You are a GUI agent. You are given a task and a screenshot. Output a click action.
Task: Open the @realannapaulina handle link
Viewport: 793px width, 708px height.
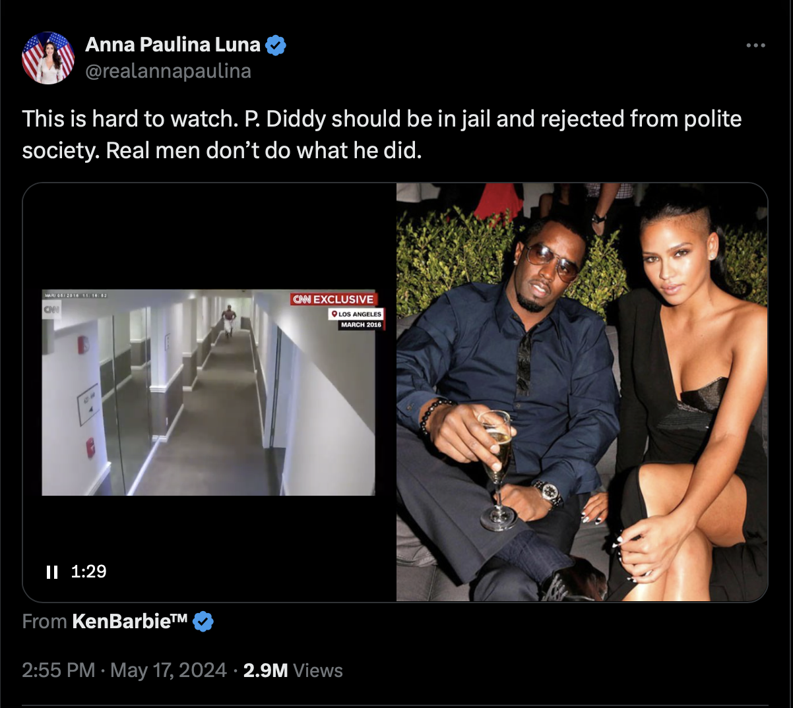click(x=168, y=71)
